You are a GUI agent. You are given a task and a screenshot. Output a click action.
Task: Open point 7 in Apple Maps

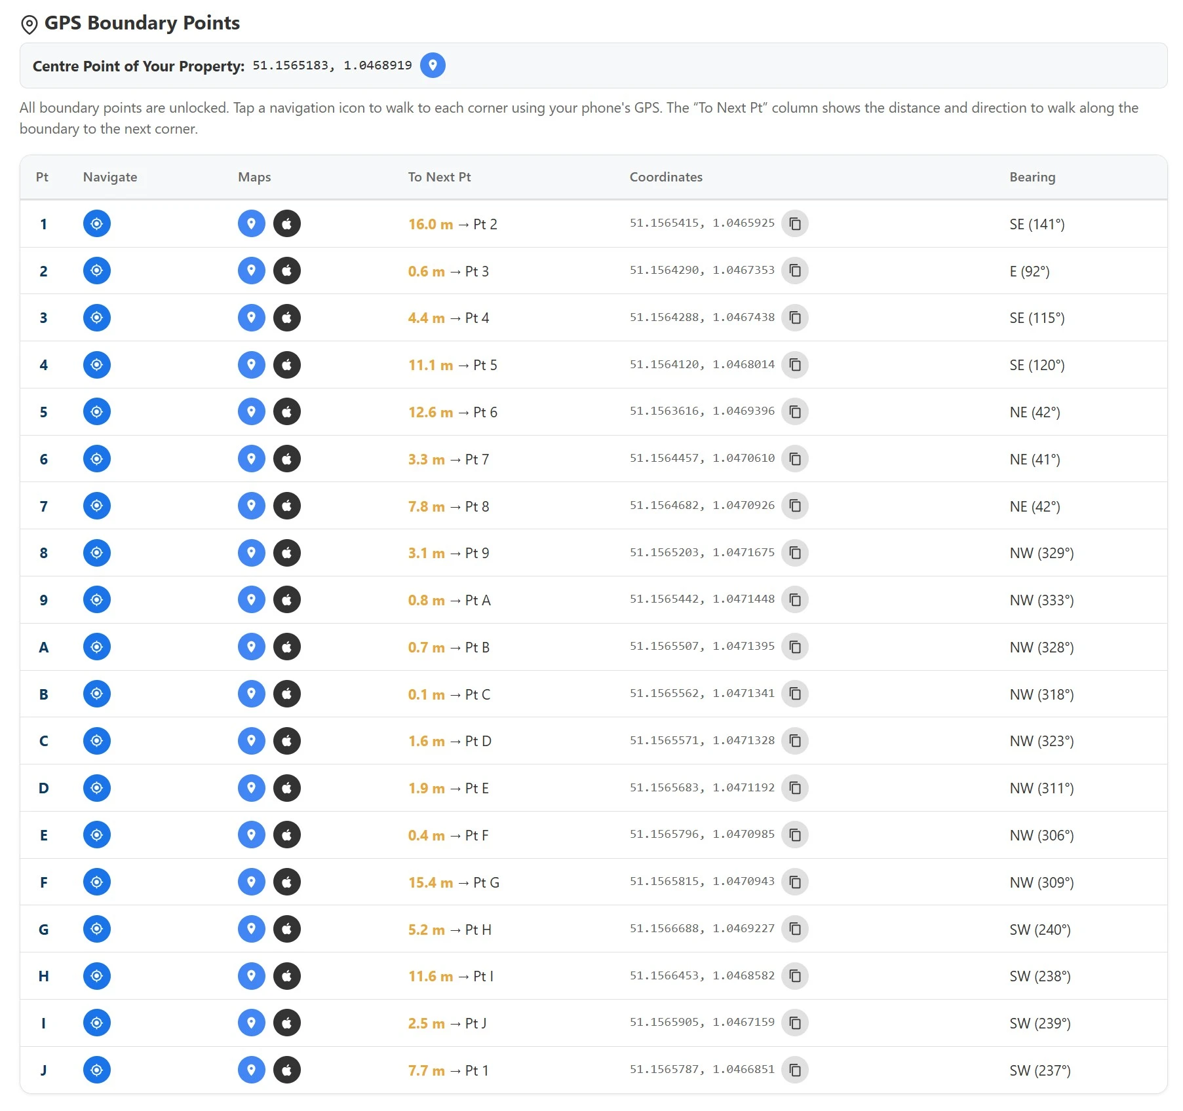[x=287, y=506]
